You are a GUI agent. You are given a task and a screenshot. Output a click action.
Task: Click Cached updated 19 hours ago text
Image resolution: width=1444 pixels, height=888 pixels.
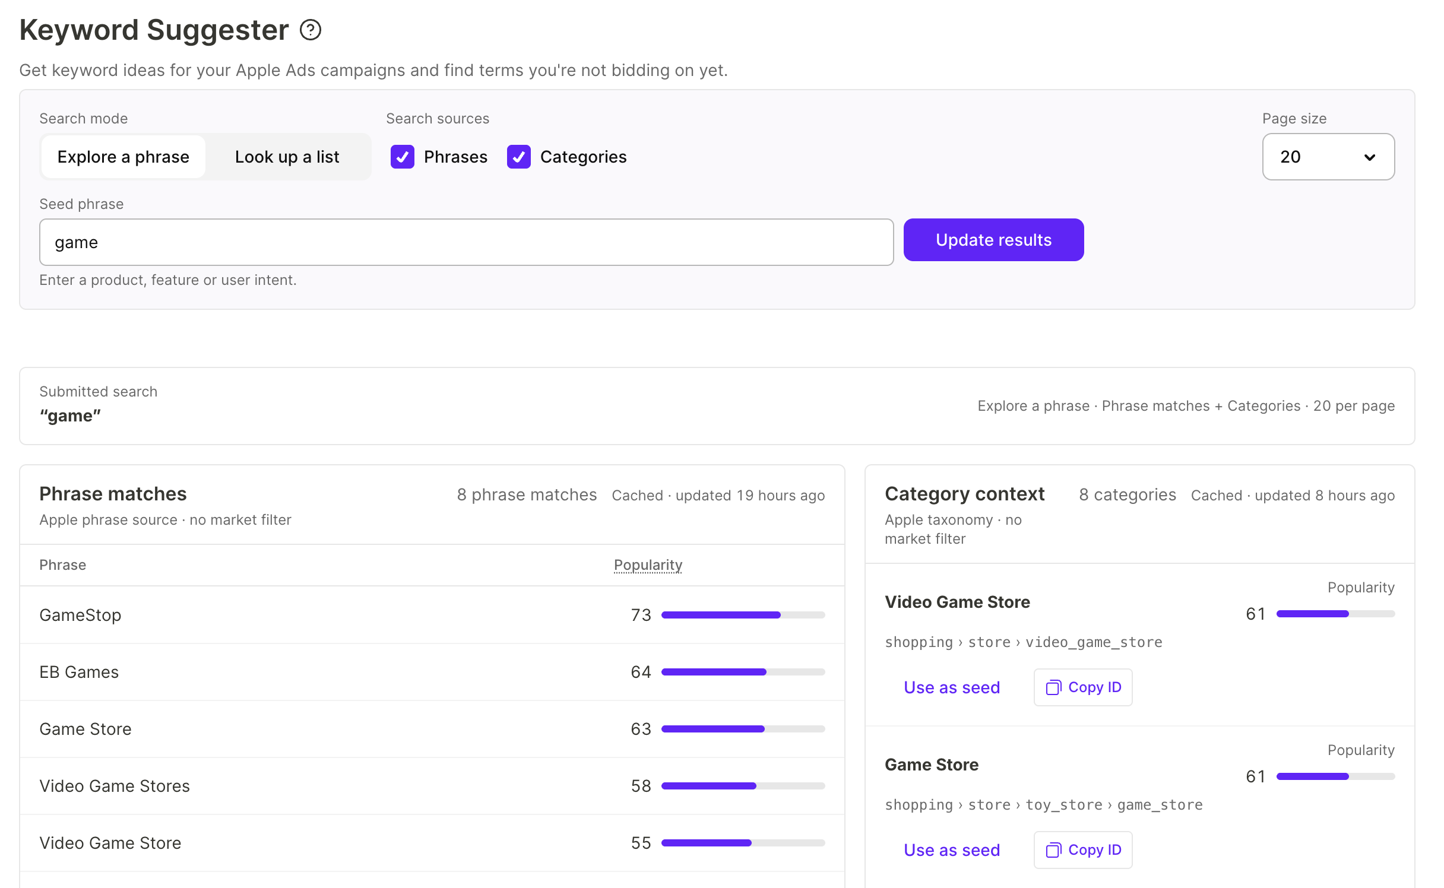(x=718, y=496)
